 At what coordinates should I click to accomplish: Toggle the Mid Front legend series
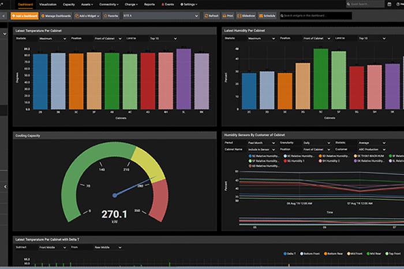(x=354, y=254)
